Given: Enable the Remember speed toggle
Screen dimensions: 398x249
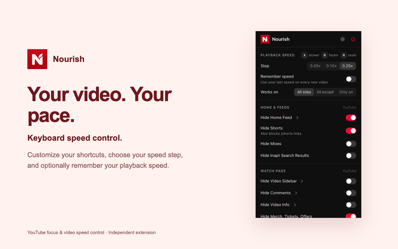Looking at the screenshot, I should click(351, 79).
